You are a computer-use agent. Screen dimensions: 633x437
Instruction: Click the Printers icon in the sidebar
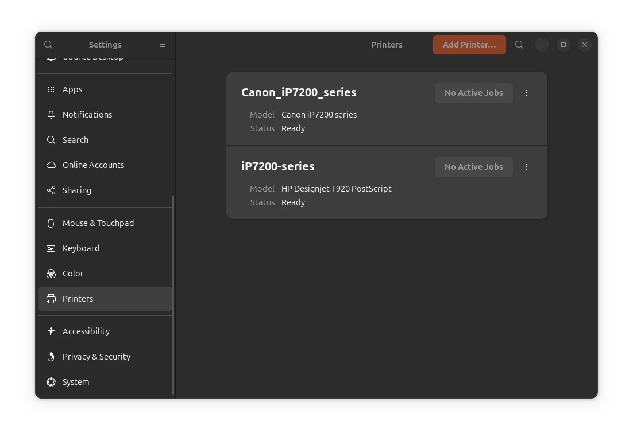51,299
